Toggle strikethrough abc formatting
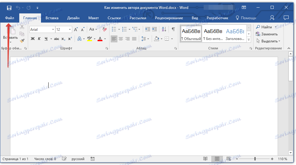Viewport: 296px width, 165px height. [57, 39]
